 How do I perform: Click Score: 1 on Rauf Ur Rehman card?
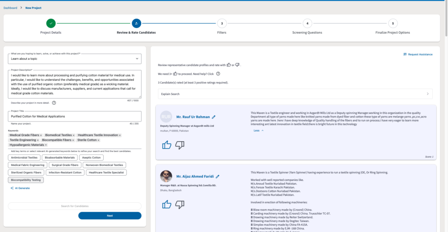click(x=429, y=157)
